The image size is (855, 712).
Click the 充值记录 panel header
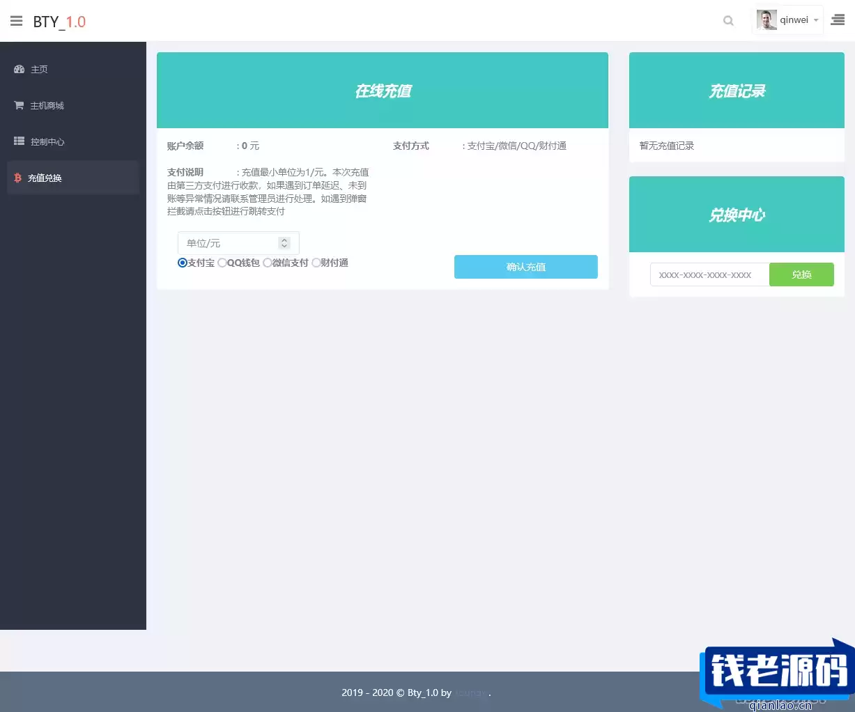click(737, 91)
